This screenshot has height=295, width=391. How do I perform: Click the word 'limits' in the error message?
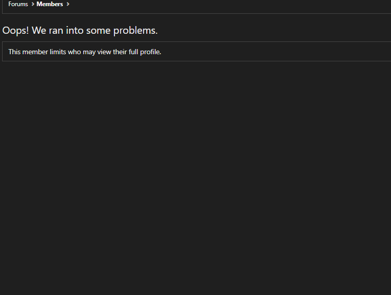[x=58, y=52]
